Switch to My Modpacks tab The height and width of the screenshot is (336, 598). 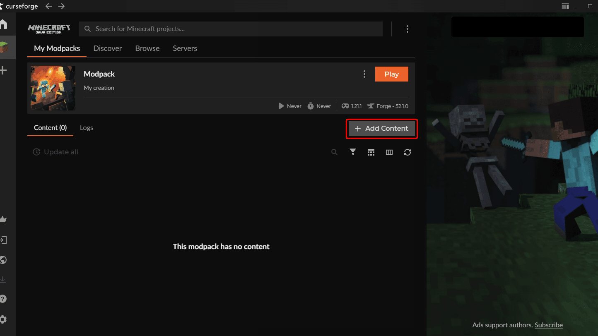click(x=57, y=48)
